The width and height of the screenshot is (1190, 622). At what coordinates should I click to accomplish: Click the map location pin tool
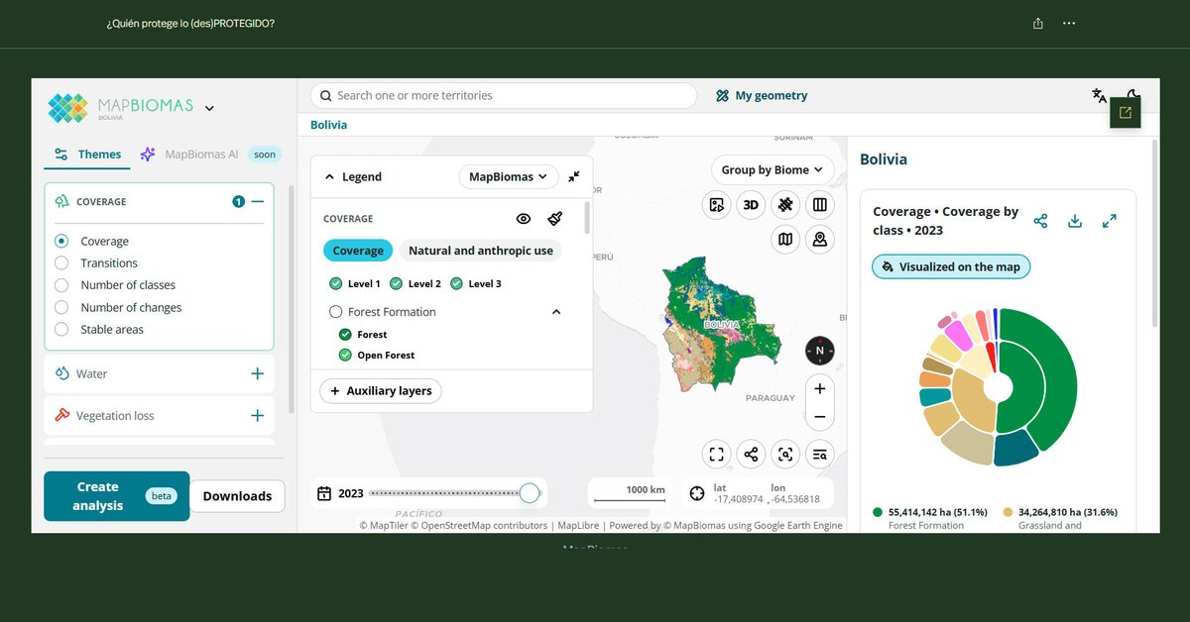click(x=819, y=239)
